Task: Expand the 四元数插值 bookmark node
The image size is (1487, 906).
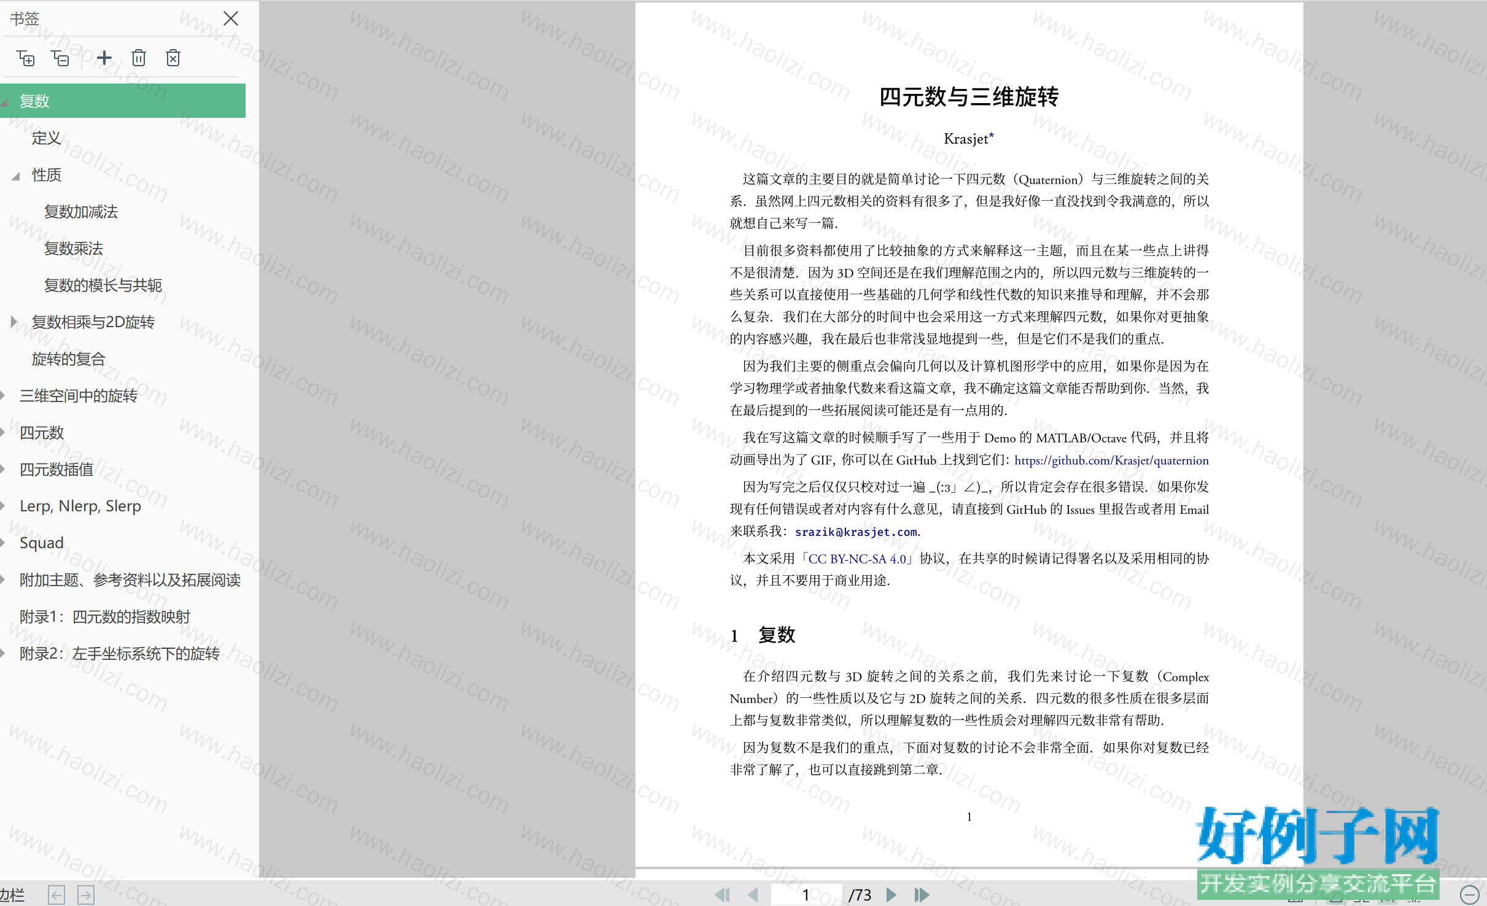Action: 3,470
